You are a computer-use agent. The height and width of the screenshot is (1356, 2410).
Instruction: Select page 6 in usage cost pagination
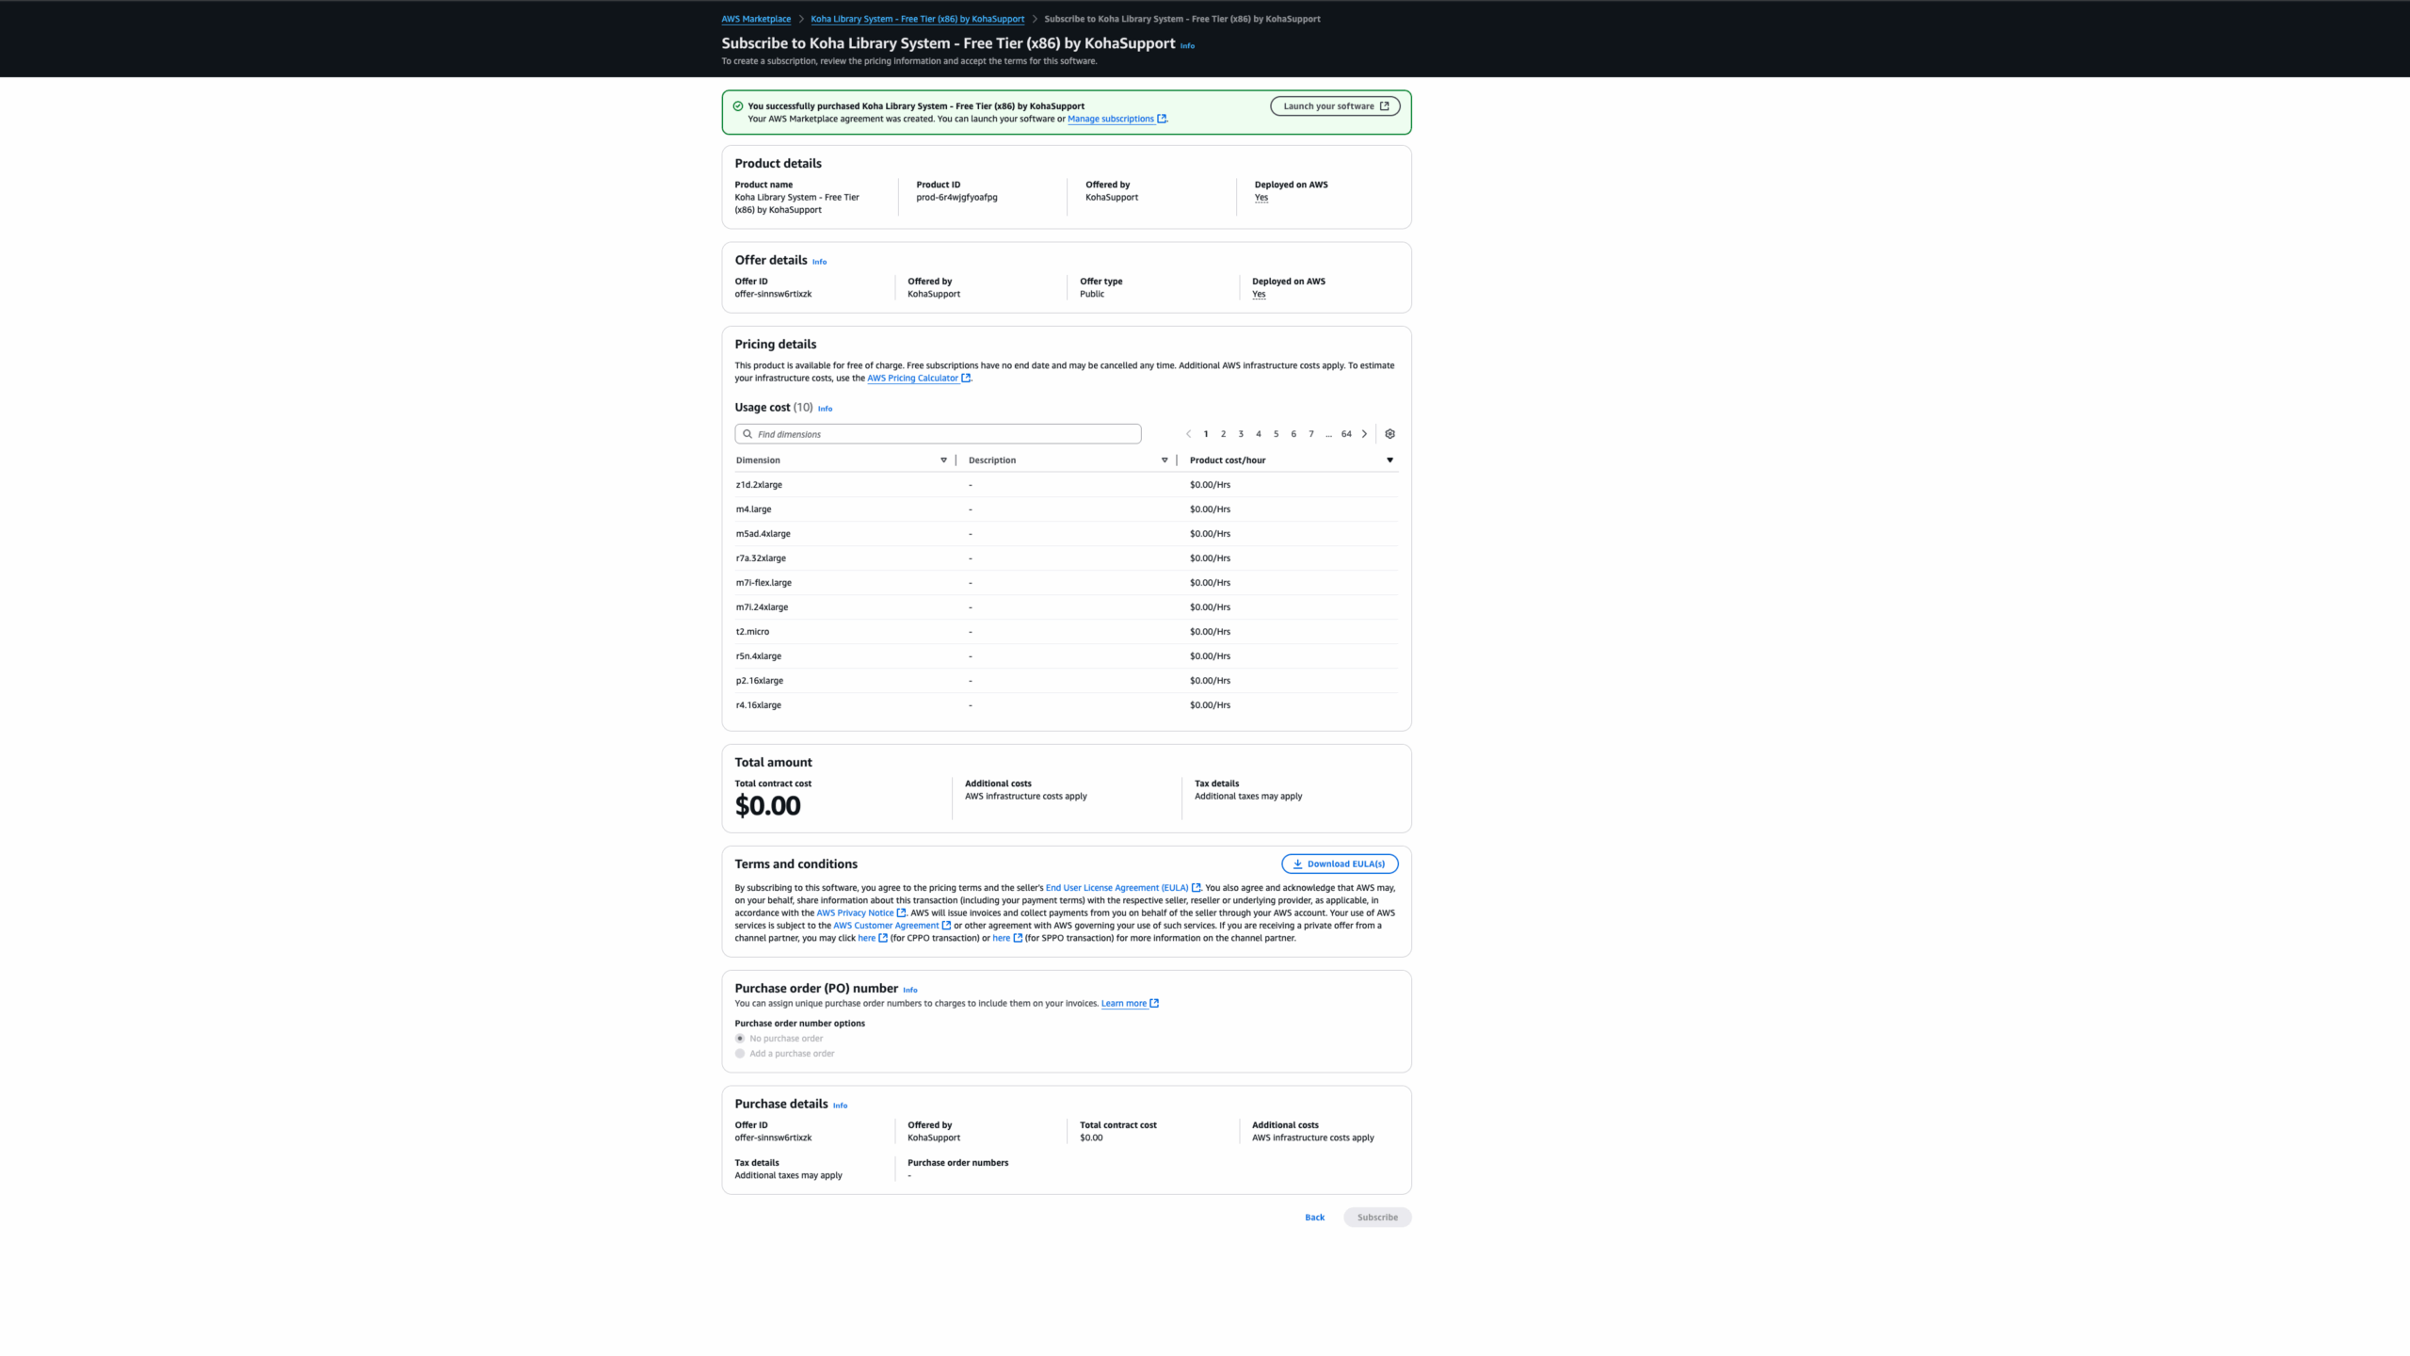coord(1293,434)
